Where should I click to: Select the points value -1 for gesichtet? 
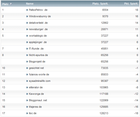coord(137,68)
